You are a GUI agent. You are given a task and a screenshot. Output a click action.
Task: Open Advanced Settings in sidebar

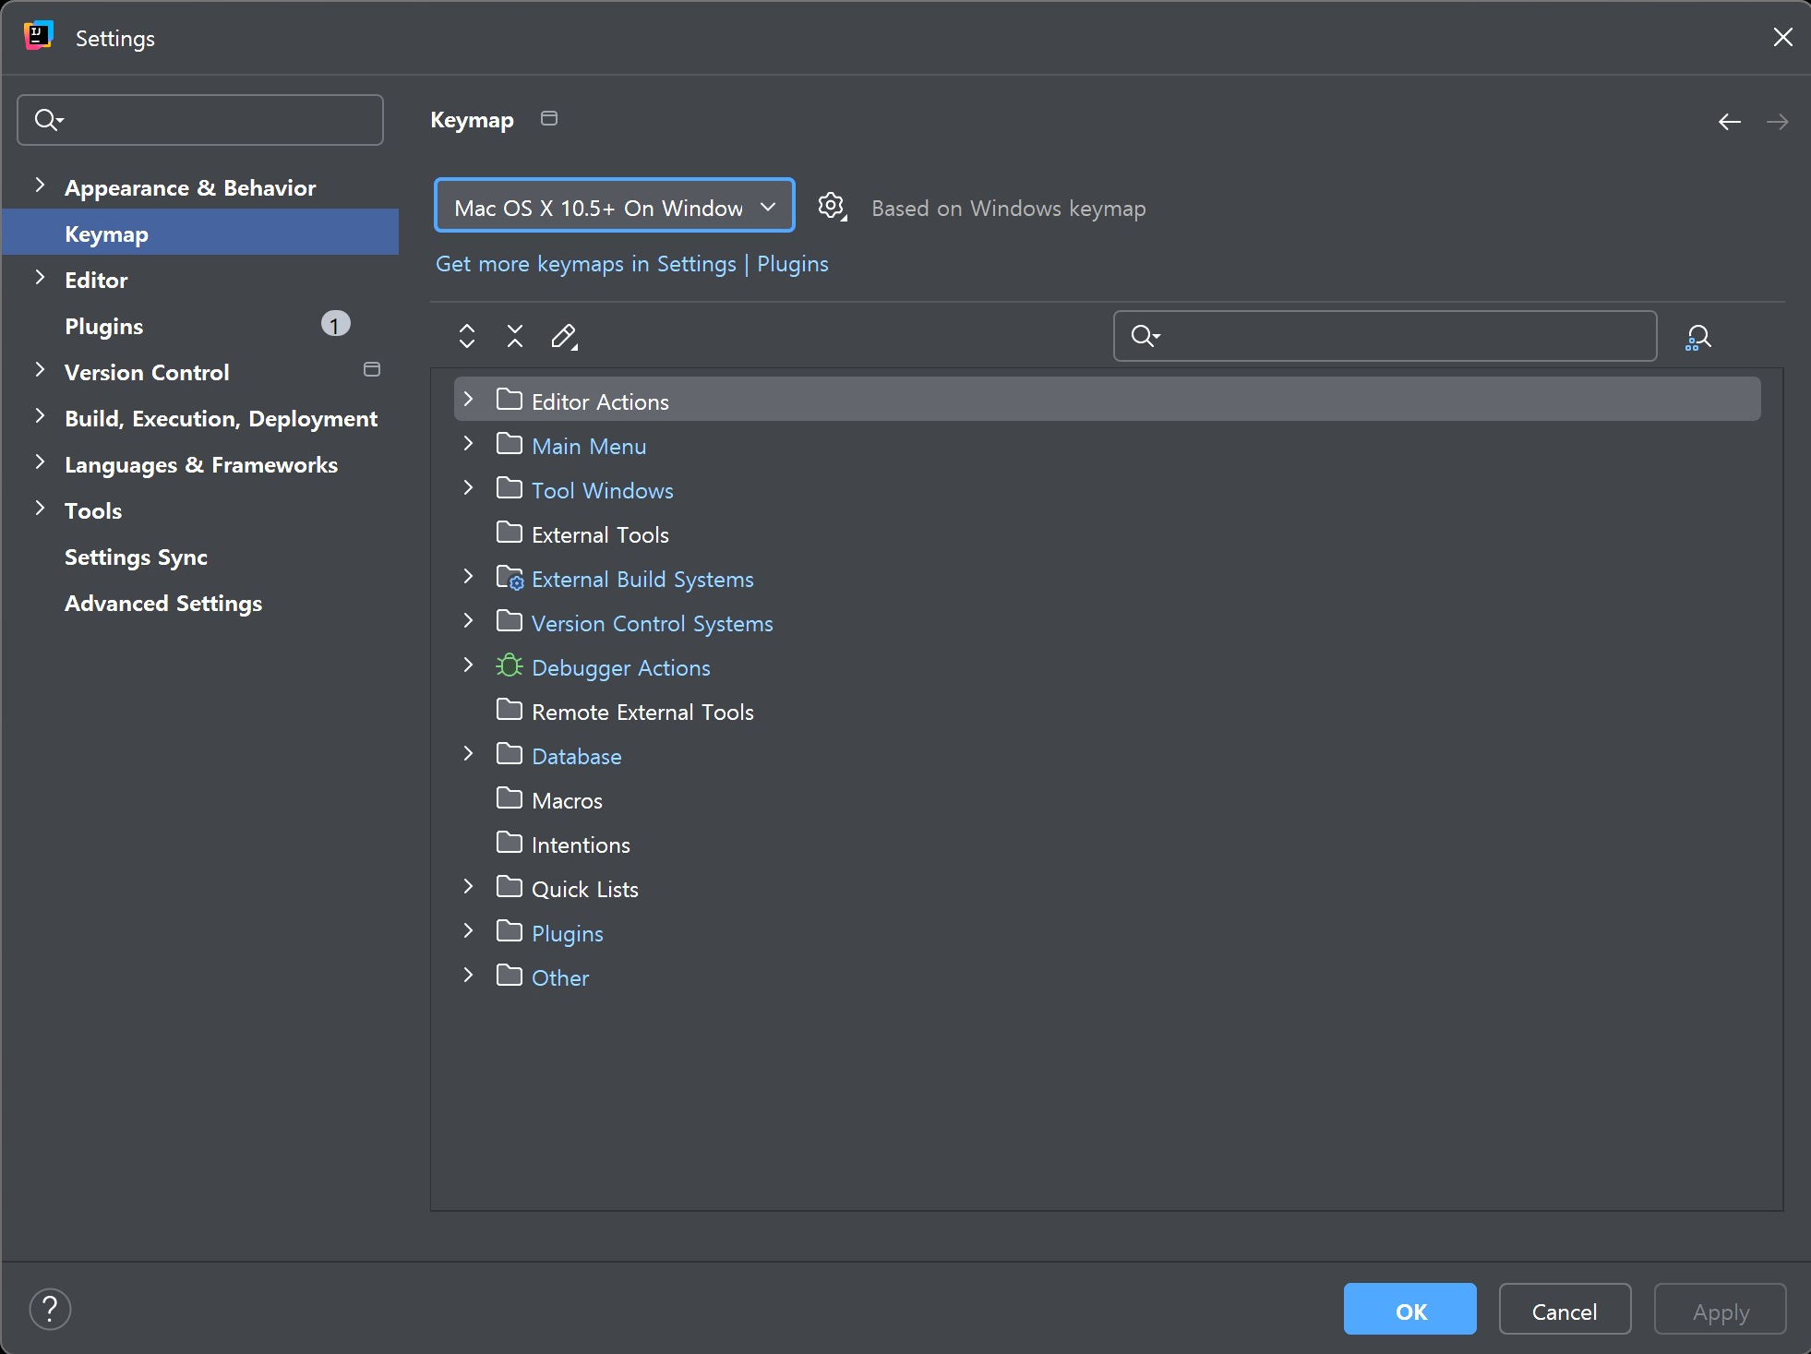click(162, 603)
